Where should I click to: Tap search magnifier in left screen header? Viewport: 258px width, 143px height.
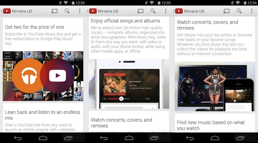67,11
